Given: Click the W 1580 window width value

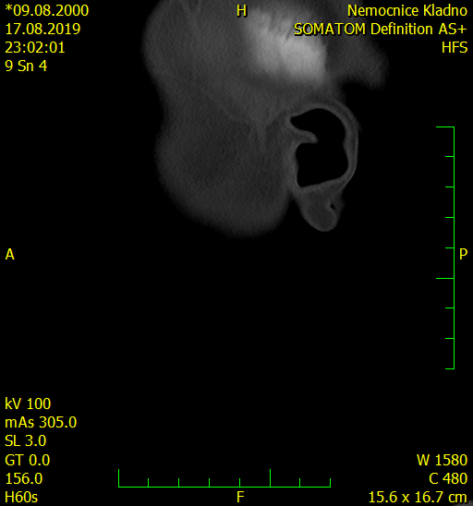Looking at the screenshot, I should tap(442, 460).
